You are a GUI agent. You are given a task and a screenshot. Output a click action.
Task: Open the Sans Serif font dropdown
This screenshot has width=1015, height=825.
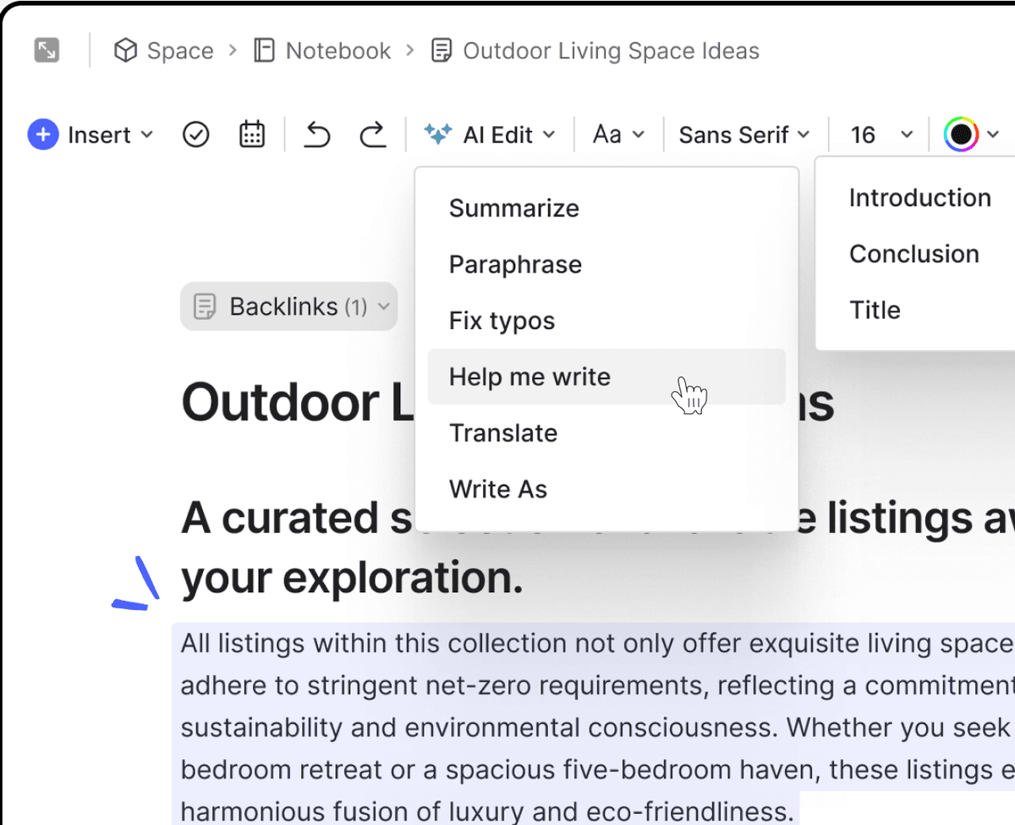pyautogui.click(x=744, y=135)
